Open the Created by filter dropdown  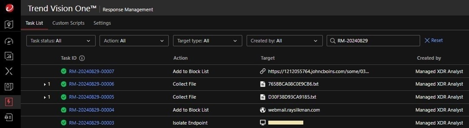[x=284, y=41]
